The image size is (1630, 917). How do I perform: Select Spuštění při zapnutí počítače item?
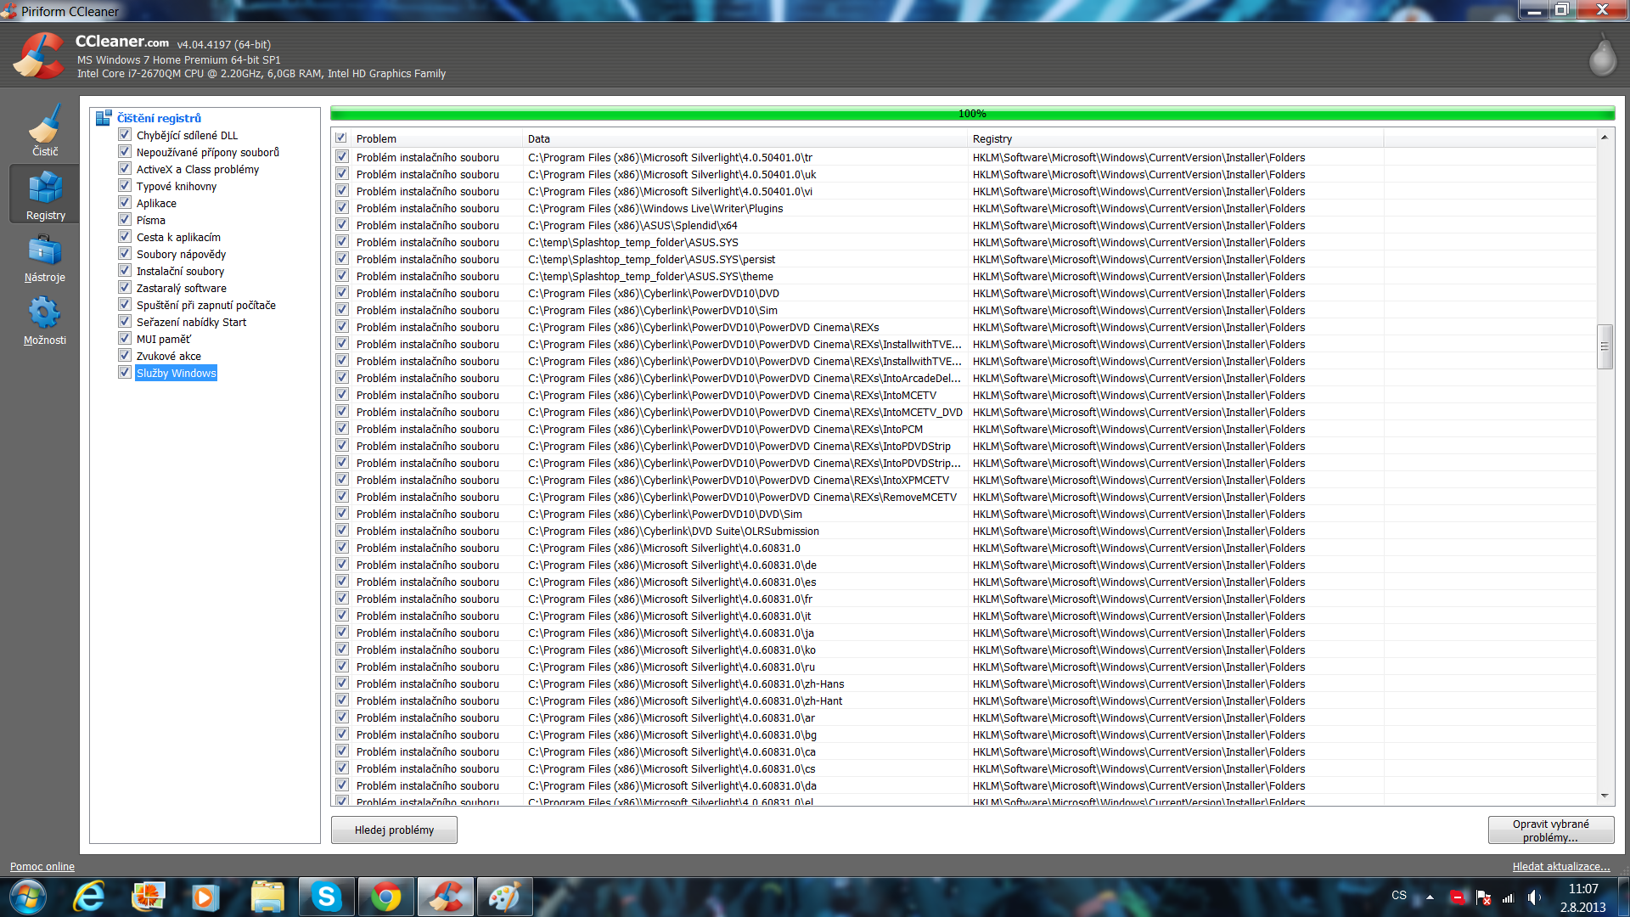click(x=206, y=305)
